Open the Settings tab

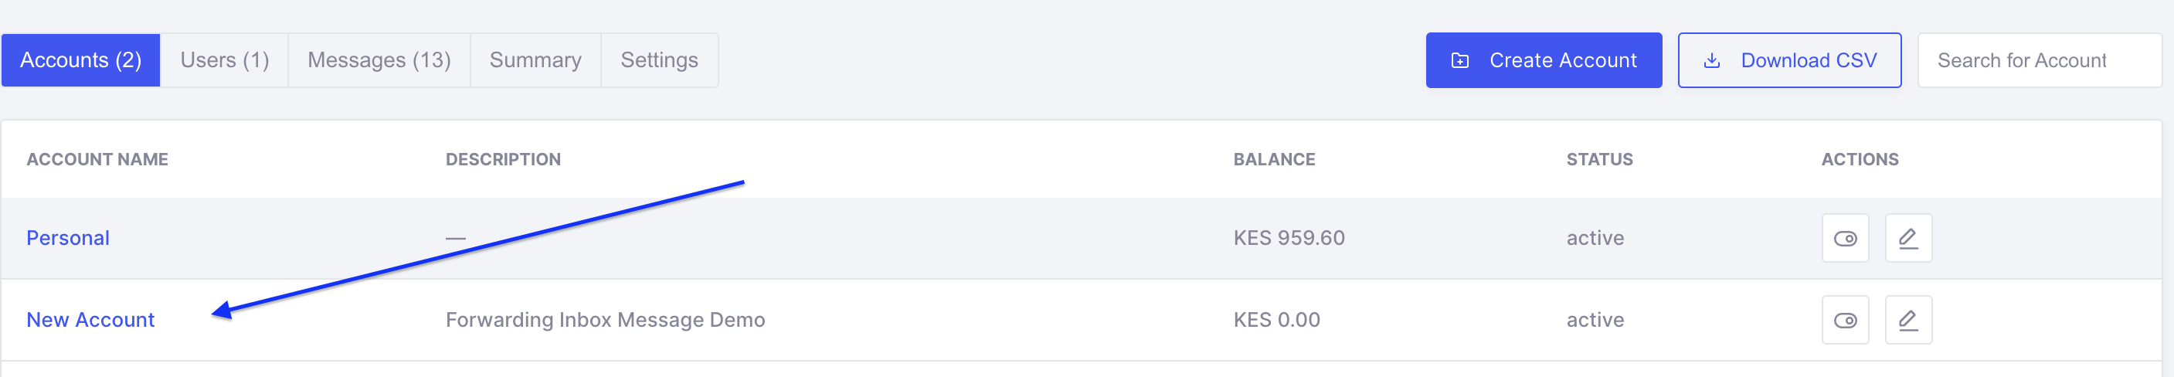(x=659, y=61)
